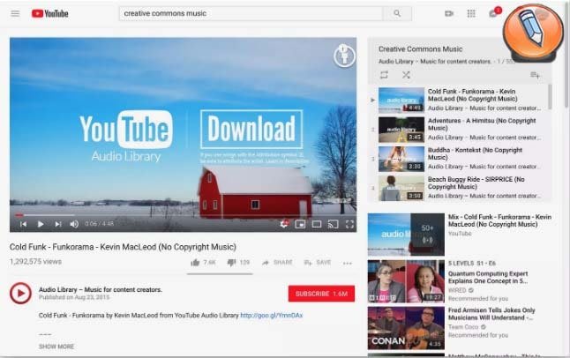
Task: Click the Team Coco channel name
Action: (x=463, y=327)
